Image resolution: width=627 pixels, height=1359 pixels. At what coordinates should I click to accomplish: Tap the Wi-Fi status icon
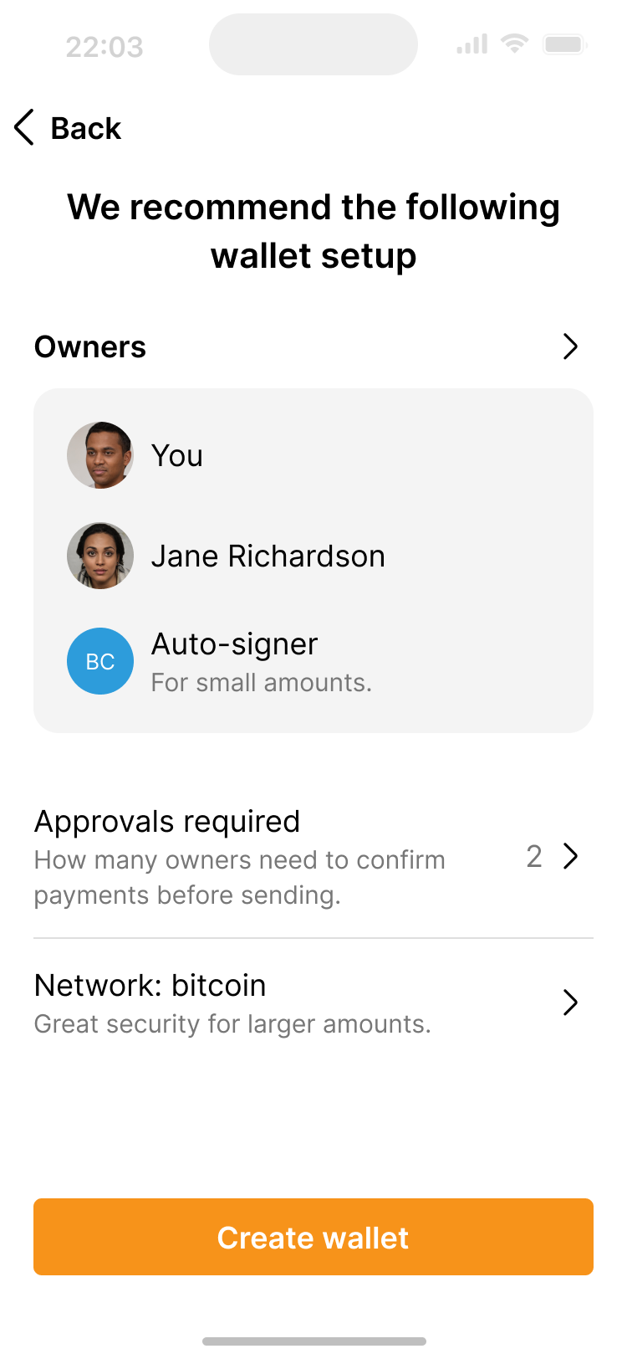point(514,44)
